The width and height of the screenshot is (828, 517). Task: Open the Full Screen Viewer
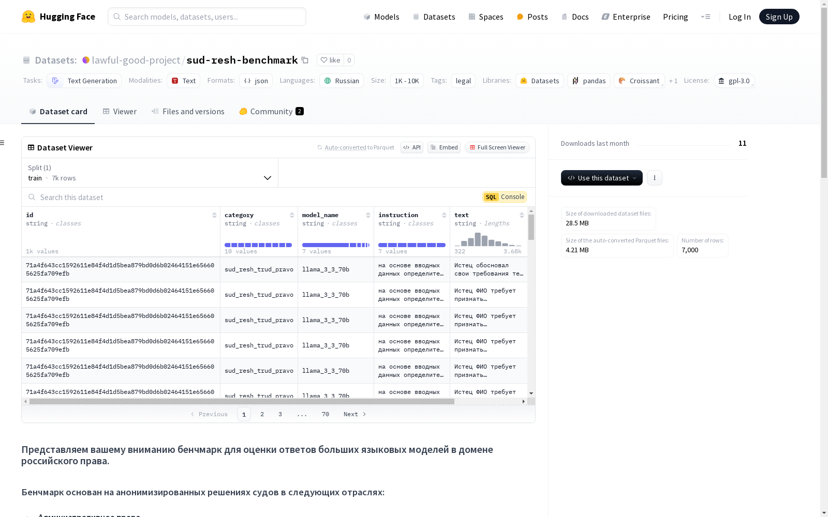point(497,147)
